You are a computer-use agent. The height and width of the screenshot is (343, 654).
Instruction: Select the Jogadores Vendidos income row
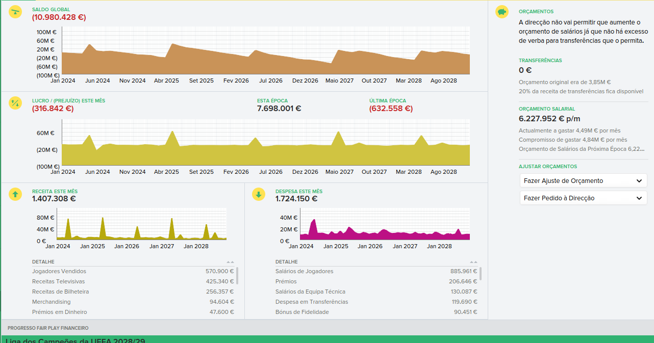click(x=133, y=271)
